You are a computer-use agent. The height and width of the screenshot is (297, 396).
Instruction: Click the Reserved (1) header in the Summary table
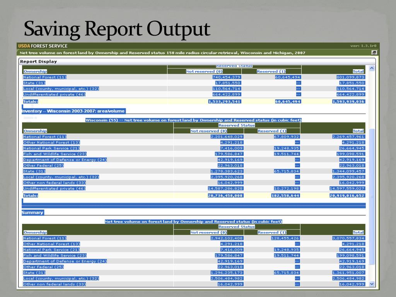(272, 232)
